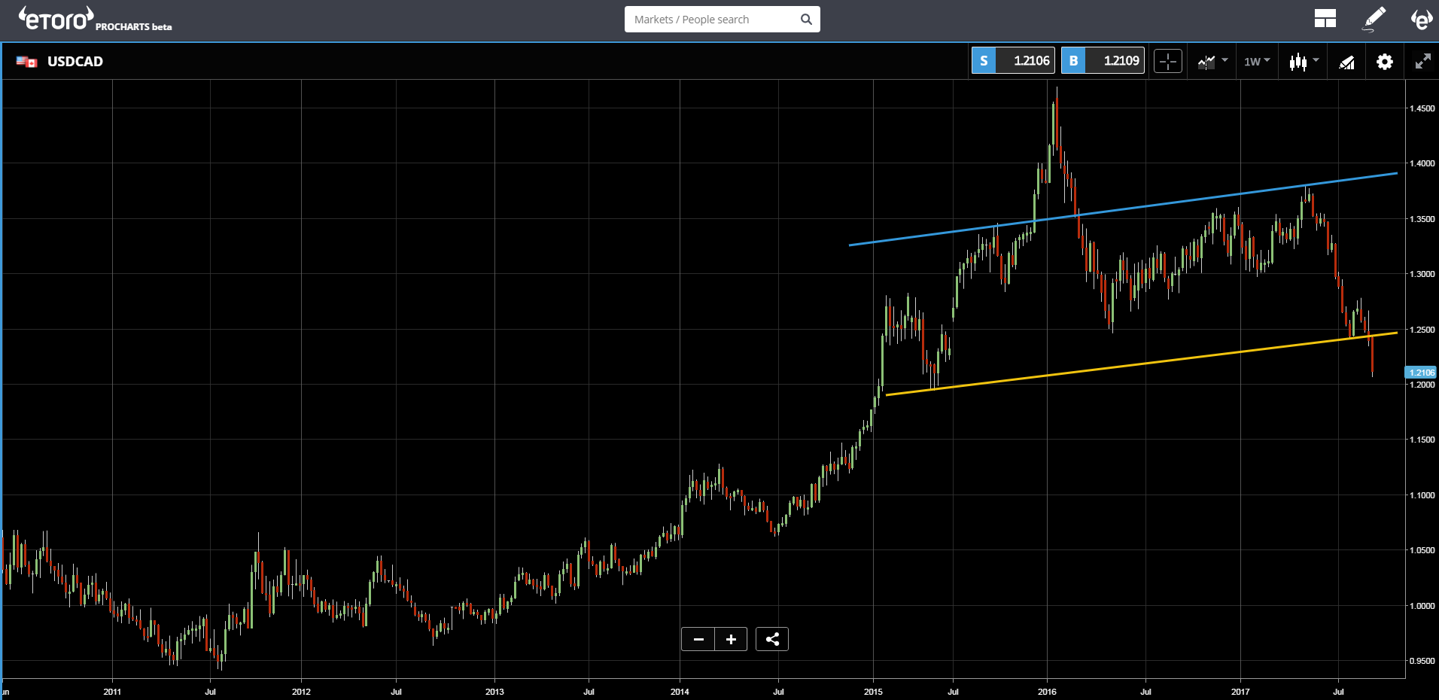The height and width of the screenshot is (700, 1439).
Task: Click the 1.4500 price axis label
Action: [1422, 108]
